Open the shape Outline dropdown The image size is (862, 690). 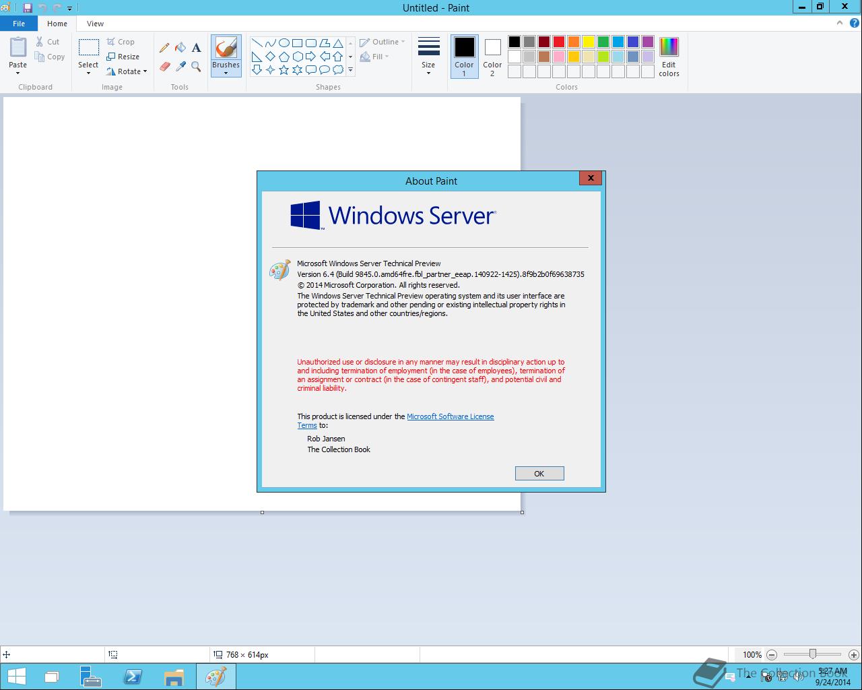pos(383,42)
